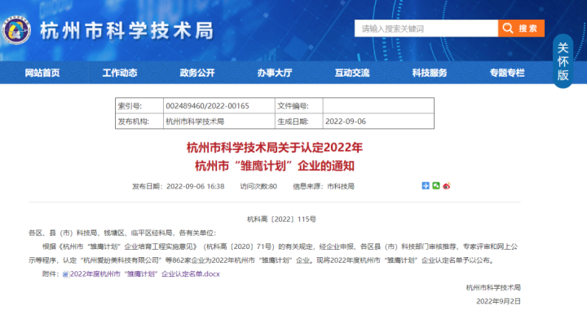Click the search keyword input field
This screenshot has height=311, width=587.
pos(426,28)
